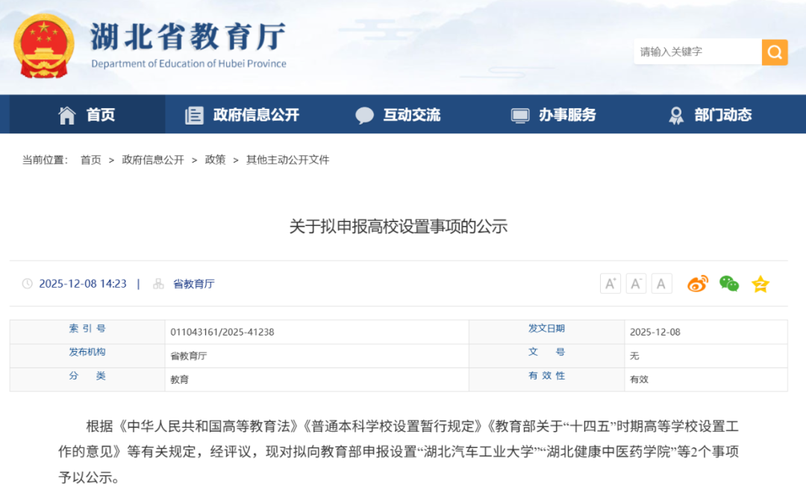Click the monitor icon beside 办事服务
806x492 pixels.
[x=519, y=115]
